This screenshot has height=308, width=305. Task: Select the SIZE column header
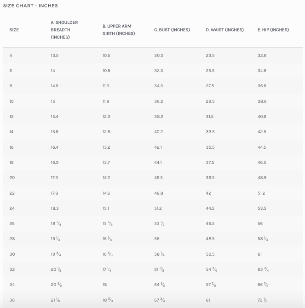pyautogui.click(x=14, y=30)
